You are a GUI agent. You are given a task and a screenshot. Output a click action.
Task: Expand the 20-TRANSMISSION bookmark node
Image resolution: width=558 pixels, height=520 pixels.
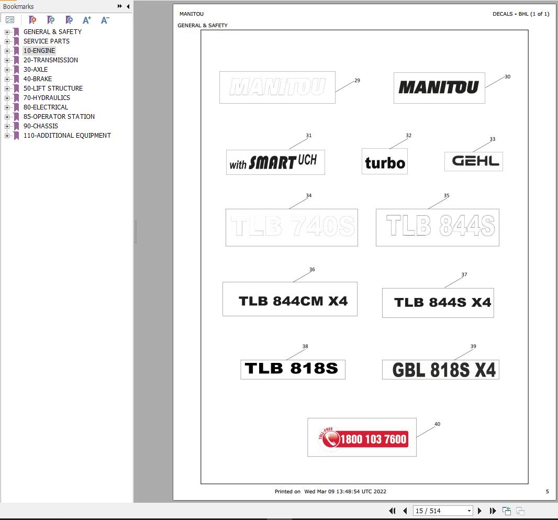[x=7, y=60]
